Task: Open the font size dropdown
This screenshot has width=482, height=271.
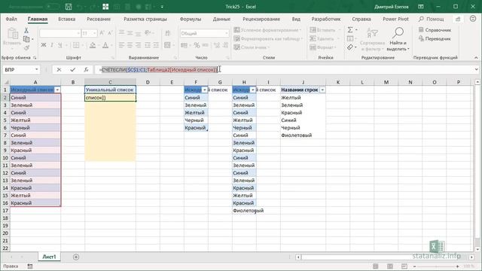Action: point(94,33)
